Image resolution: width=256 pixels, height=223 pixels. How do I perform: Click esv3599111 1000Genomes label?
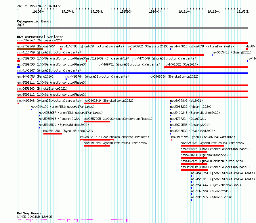(x=52, y=82)
